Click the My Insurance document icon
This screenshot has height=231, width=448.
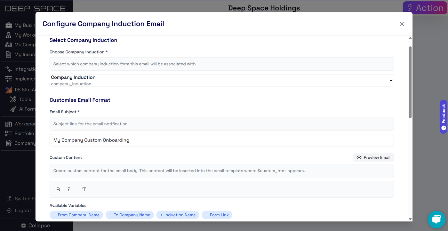tap(9, 54)
